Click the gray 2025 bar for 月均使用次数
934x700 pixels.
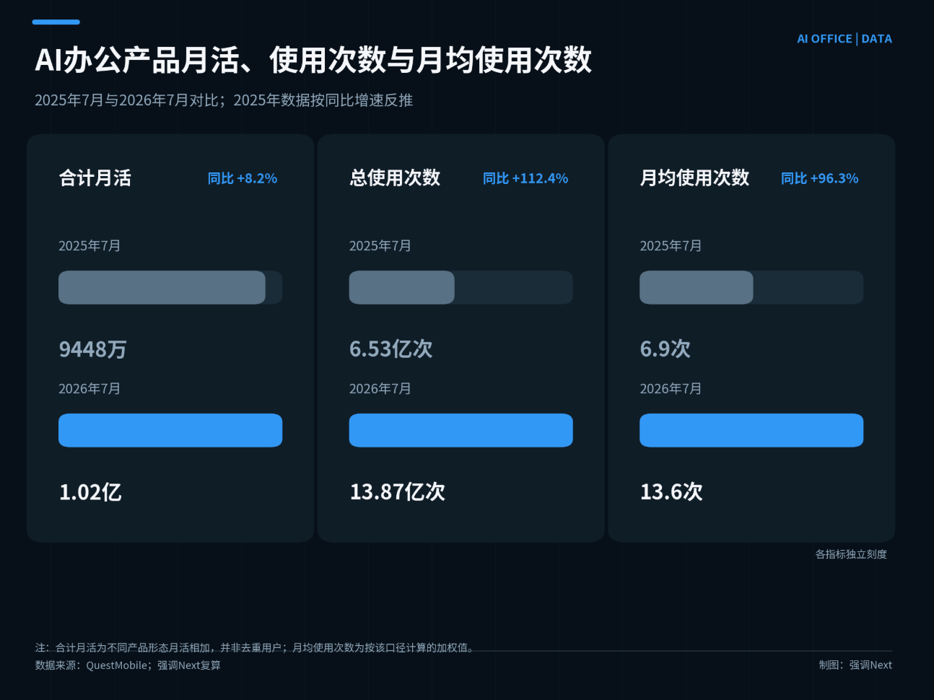(x=696, y=287)
